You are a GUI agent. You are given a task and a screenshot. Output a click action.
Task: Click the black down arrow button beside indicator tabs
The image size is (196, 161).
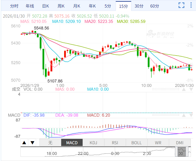(32, 143)
